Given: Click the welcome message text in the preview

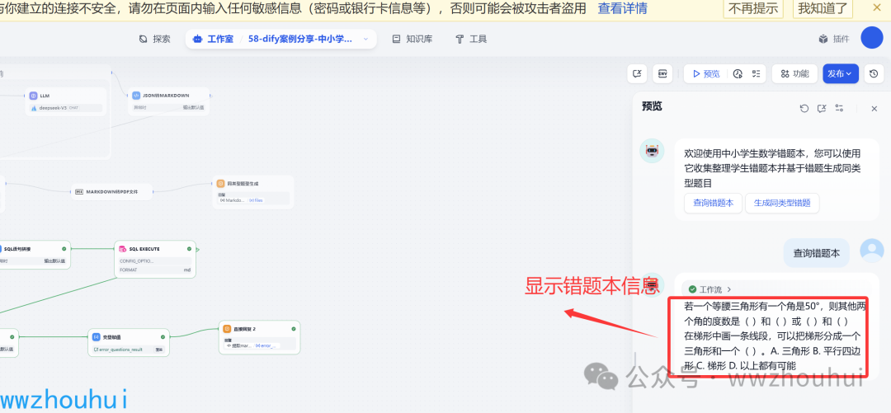Looking at the screenshot, I should (x=772, y=168).
